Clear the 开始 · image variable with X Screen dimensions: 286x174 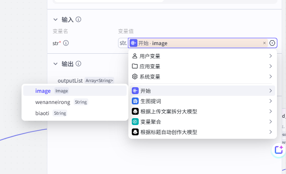coord(264,43)
